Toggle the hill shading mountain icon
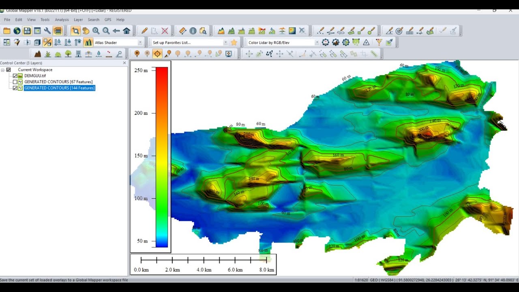This screenshot has height=292, width=519. (88, 42)
